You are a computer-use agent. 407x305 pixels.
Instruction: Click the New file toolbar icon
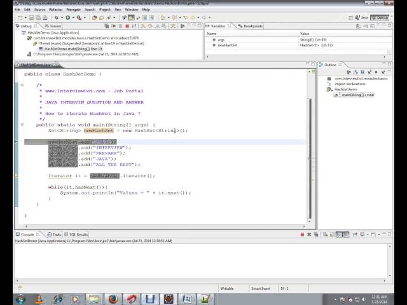[x=20, y=18]
